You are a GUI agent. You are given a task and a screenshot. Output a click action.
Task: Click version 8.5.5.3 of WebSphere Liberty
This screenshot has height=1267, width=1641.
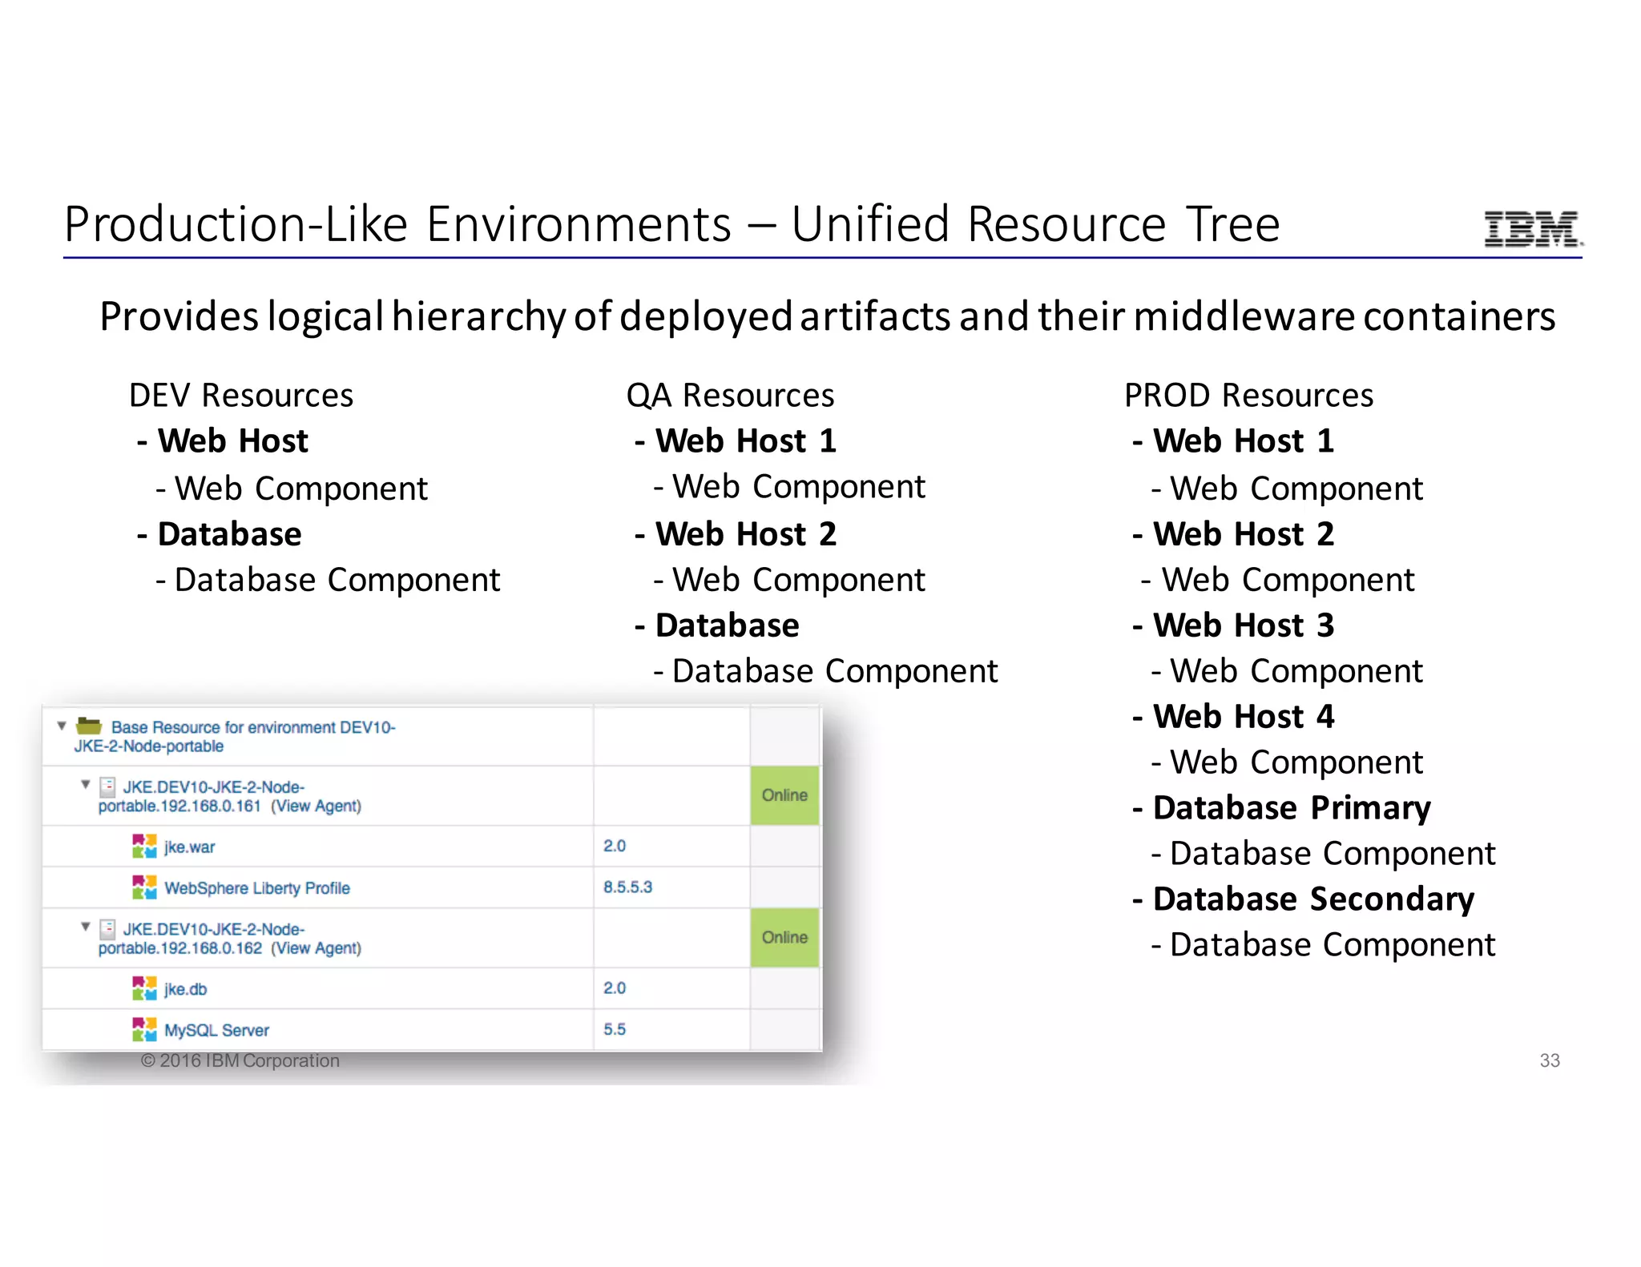click(627, 887)
